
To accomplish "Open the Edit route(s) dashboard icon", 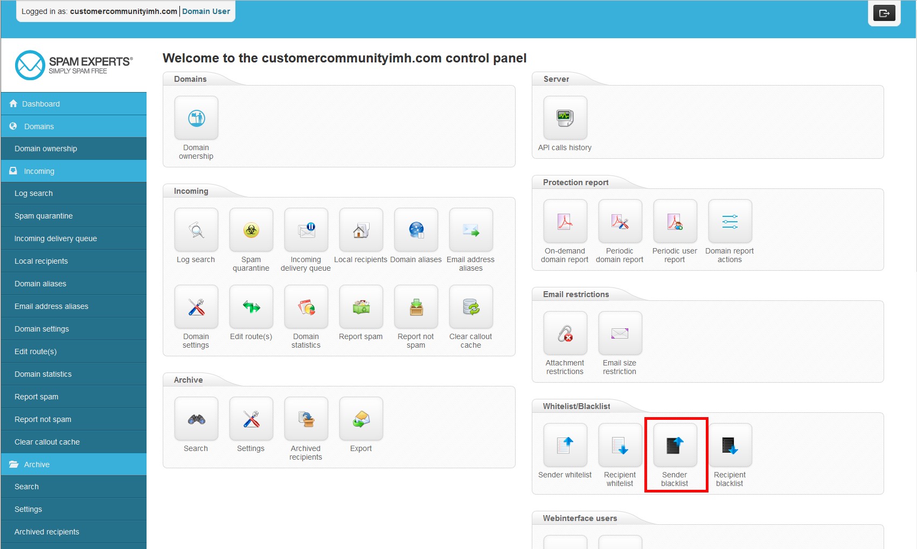I will click(x=251, y=307).
